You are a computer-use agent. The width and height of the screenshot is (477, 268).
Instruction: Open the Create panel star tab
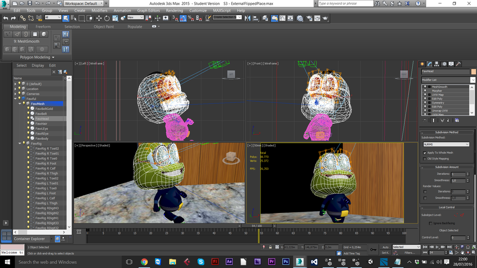point(422,64)
